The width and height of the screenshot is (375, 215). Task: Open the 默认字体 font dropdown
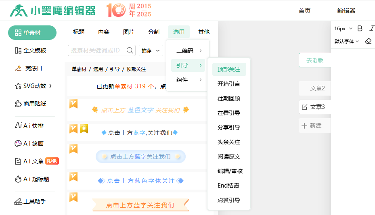point(346,41)
